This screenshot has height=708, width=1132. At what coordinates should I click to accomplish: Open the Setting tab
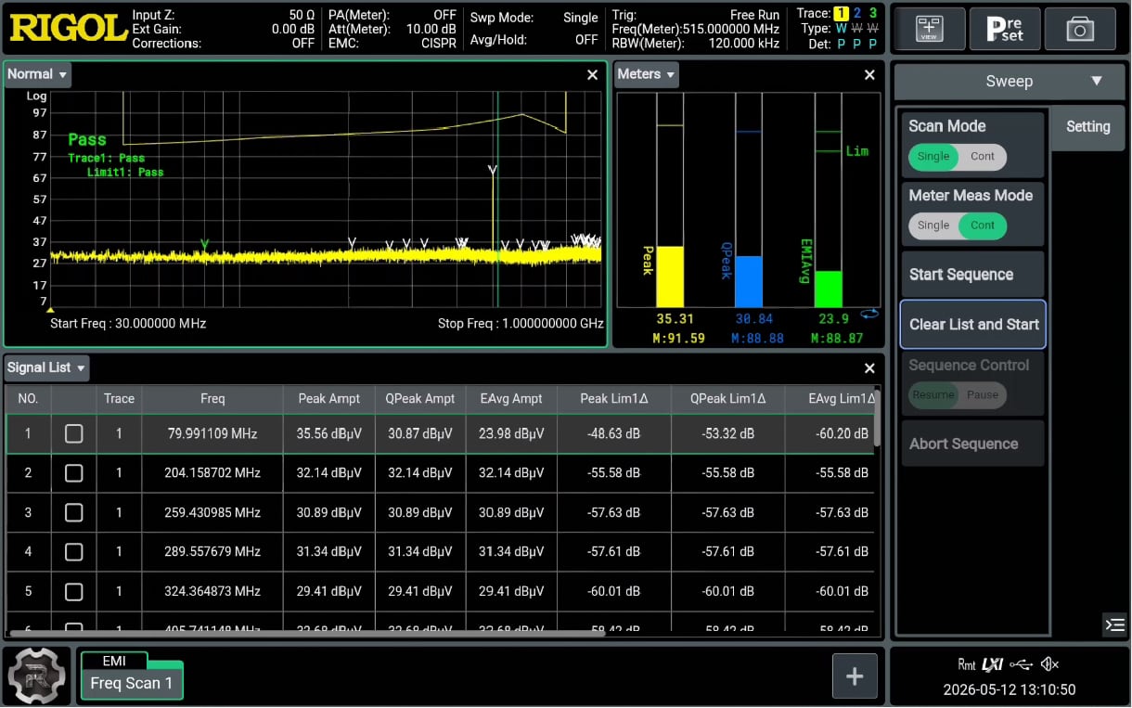(x=1087, y=127)
